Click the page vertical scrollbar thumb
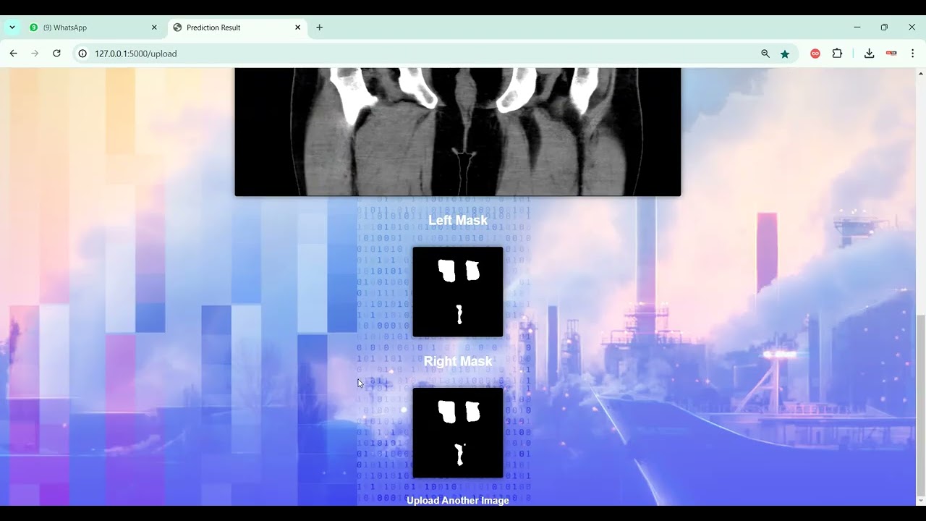 click(920, 405)
